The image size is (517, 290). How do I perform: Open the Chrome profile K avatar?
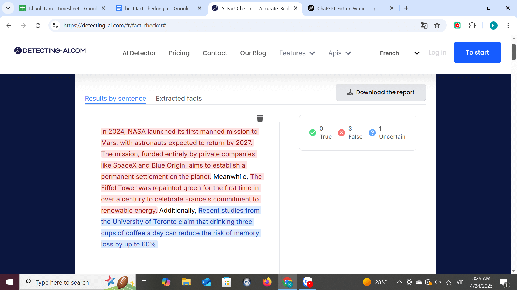(x=493, y=26)
